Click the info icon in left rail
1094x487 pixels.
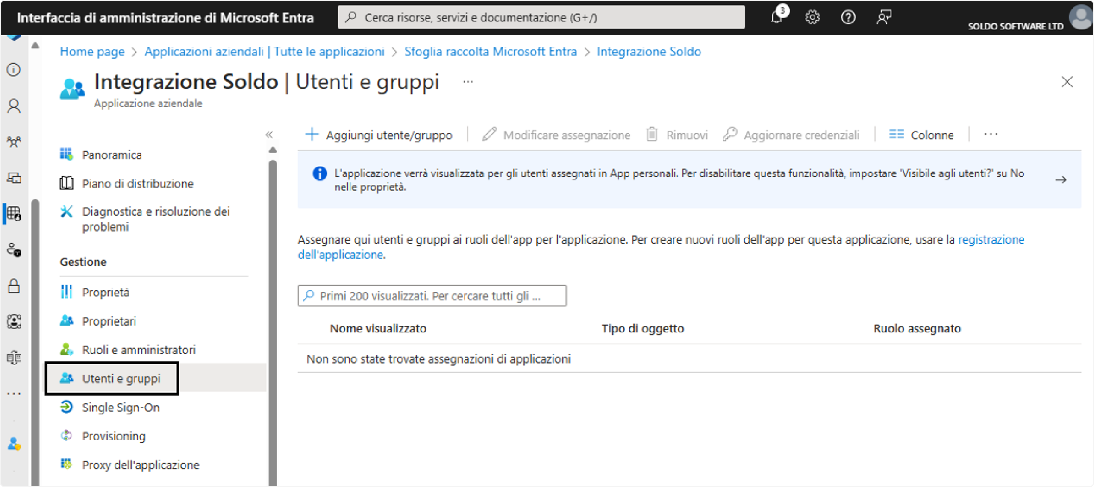[14, 70]
